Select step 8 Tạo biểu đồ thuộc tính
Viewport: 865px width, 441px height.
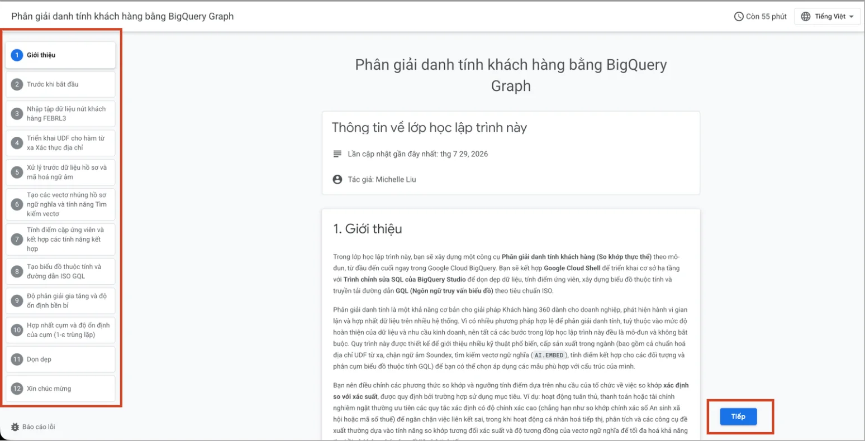tap(60, 271)
